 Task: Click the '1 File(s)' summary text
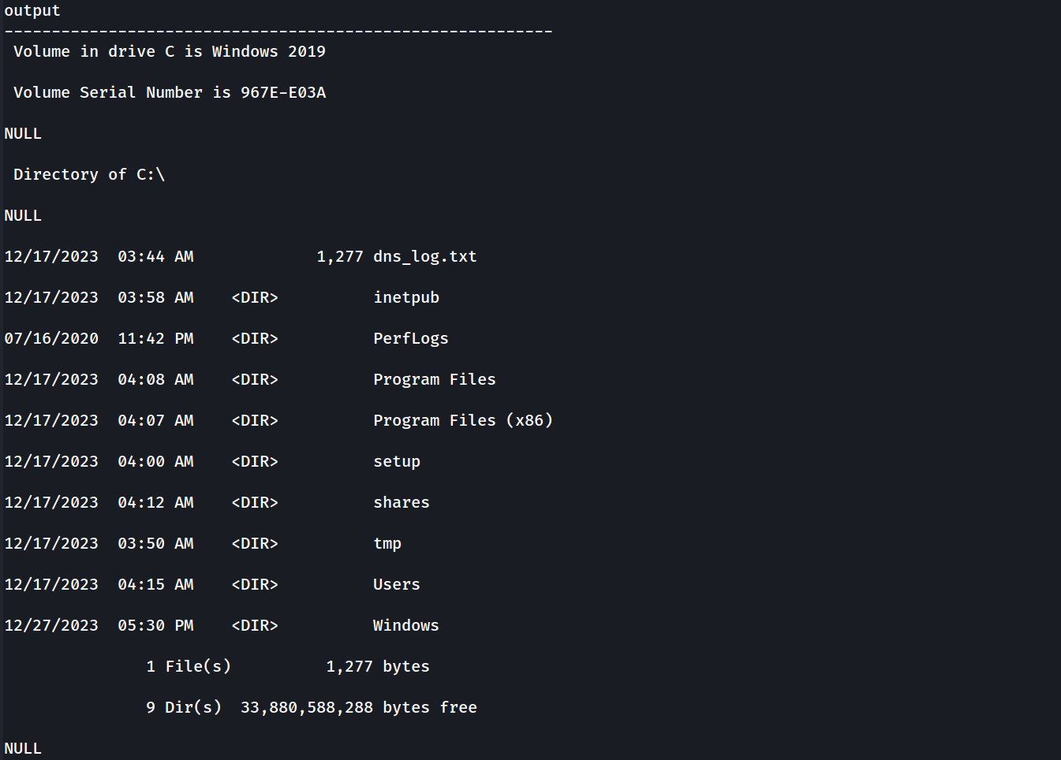(x=189, y=667)
